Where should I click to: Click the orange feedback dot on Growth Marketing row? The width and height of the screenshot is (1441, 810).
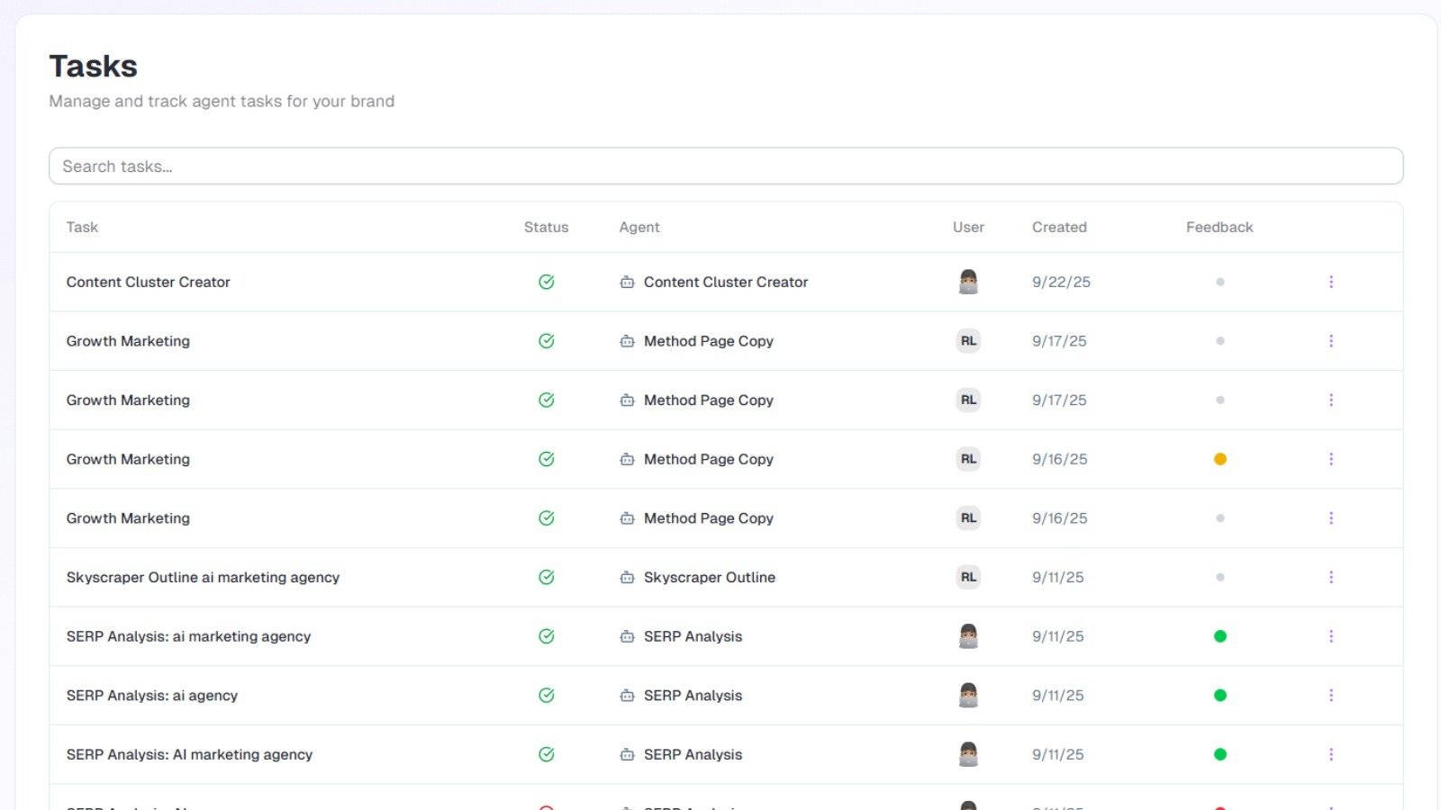[1219, 459]
